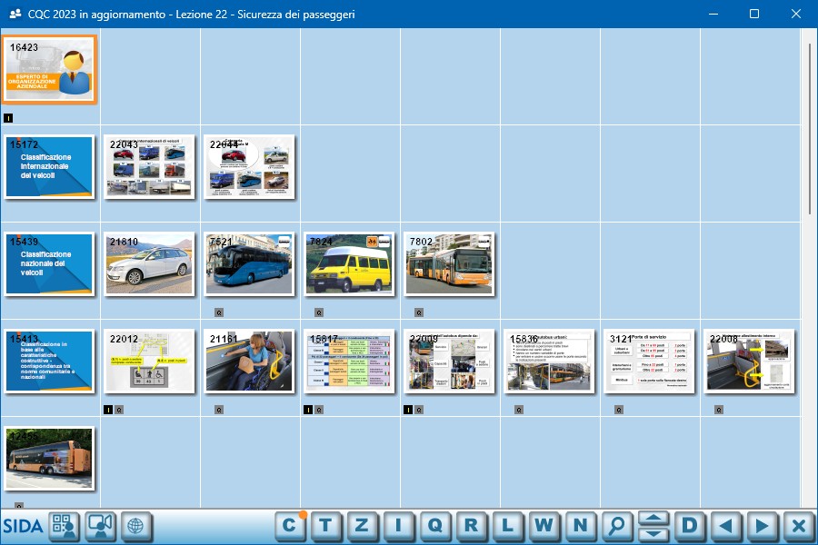The width and height of the screenshot is (818, 545).
Task: Go to the next slide arrow
Action: pyautogui.click(x=762, y=526)
